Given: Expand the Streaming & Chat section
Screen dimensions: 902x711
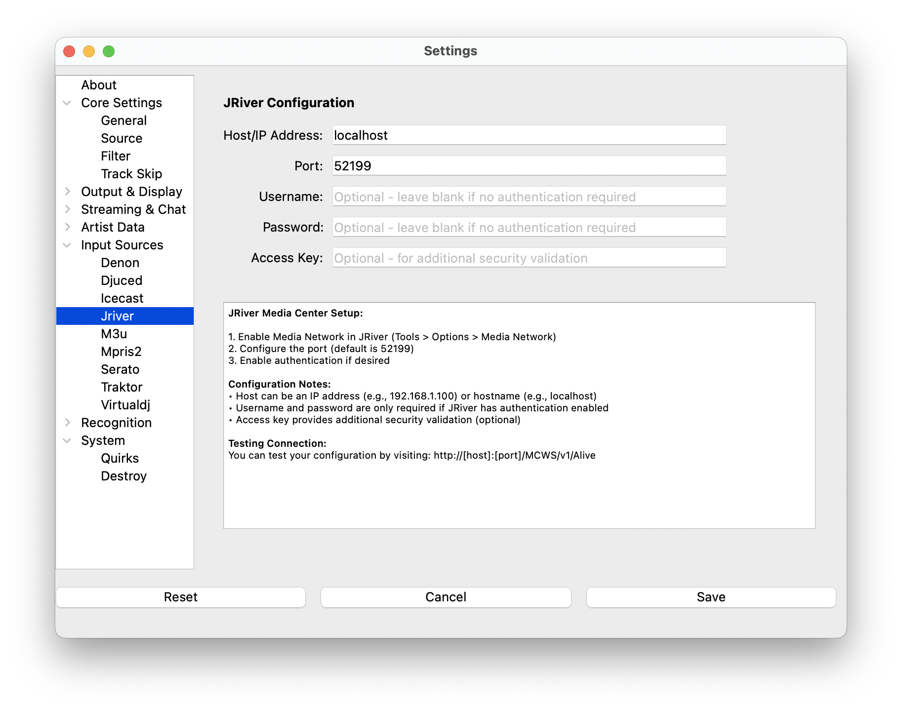Looking at the screenshot, I should click(x=68, y=209).
